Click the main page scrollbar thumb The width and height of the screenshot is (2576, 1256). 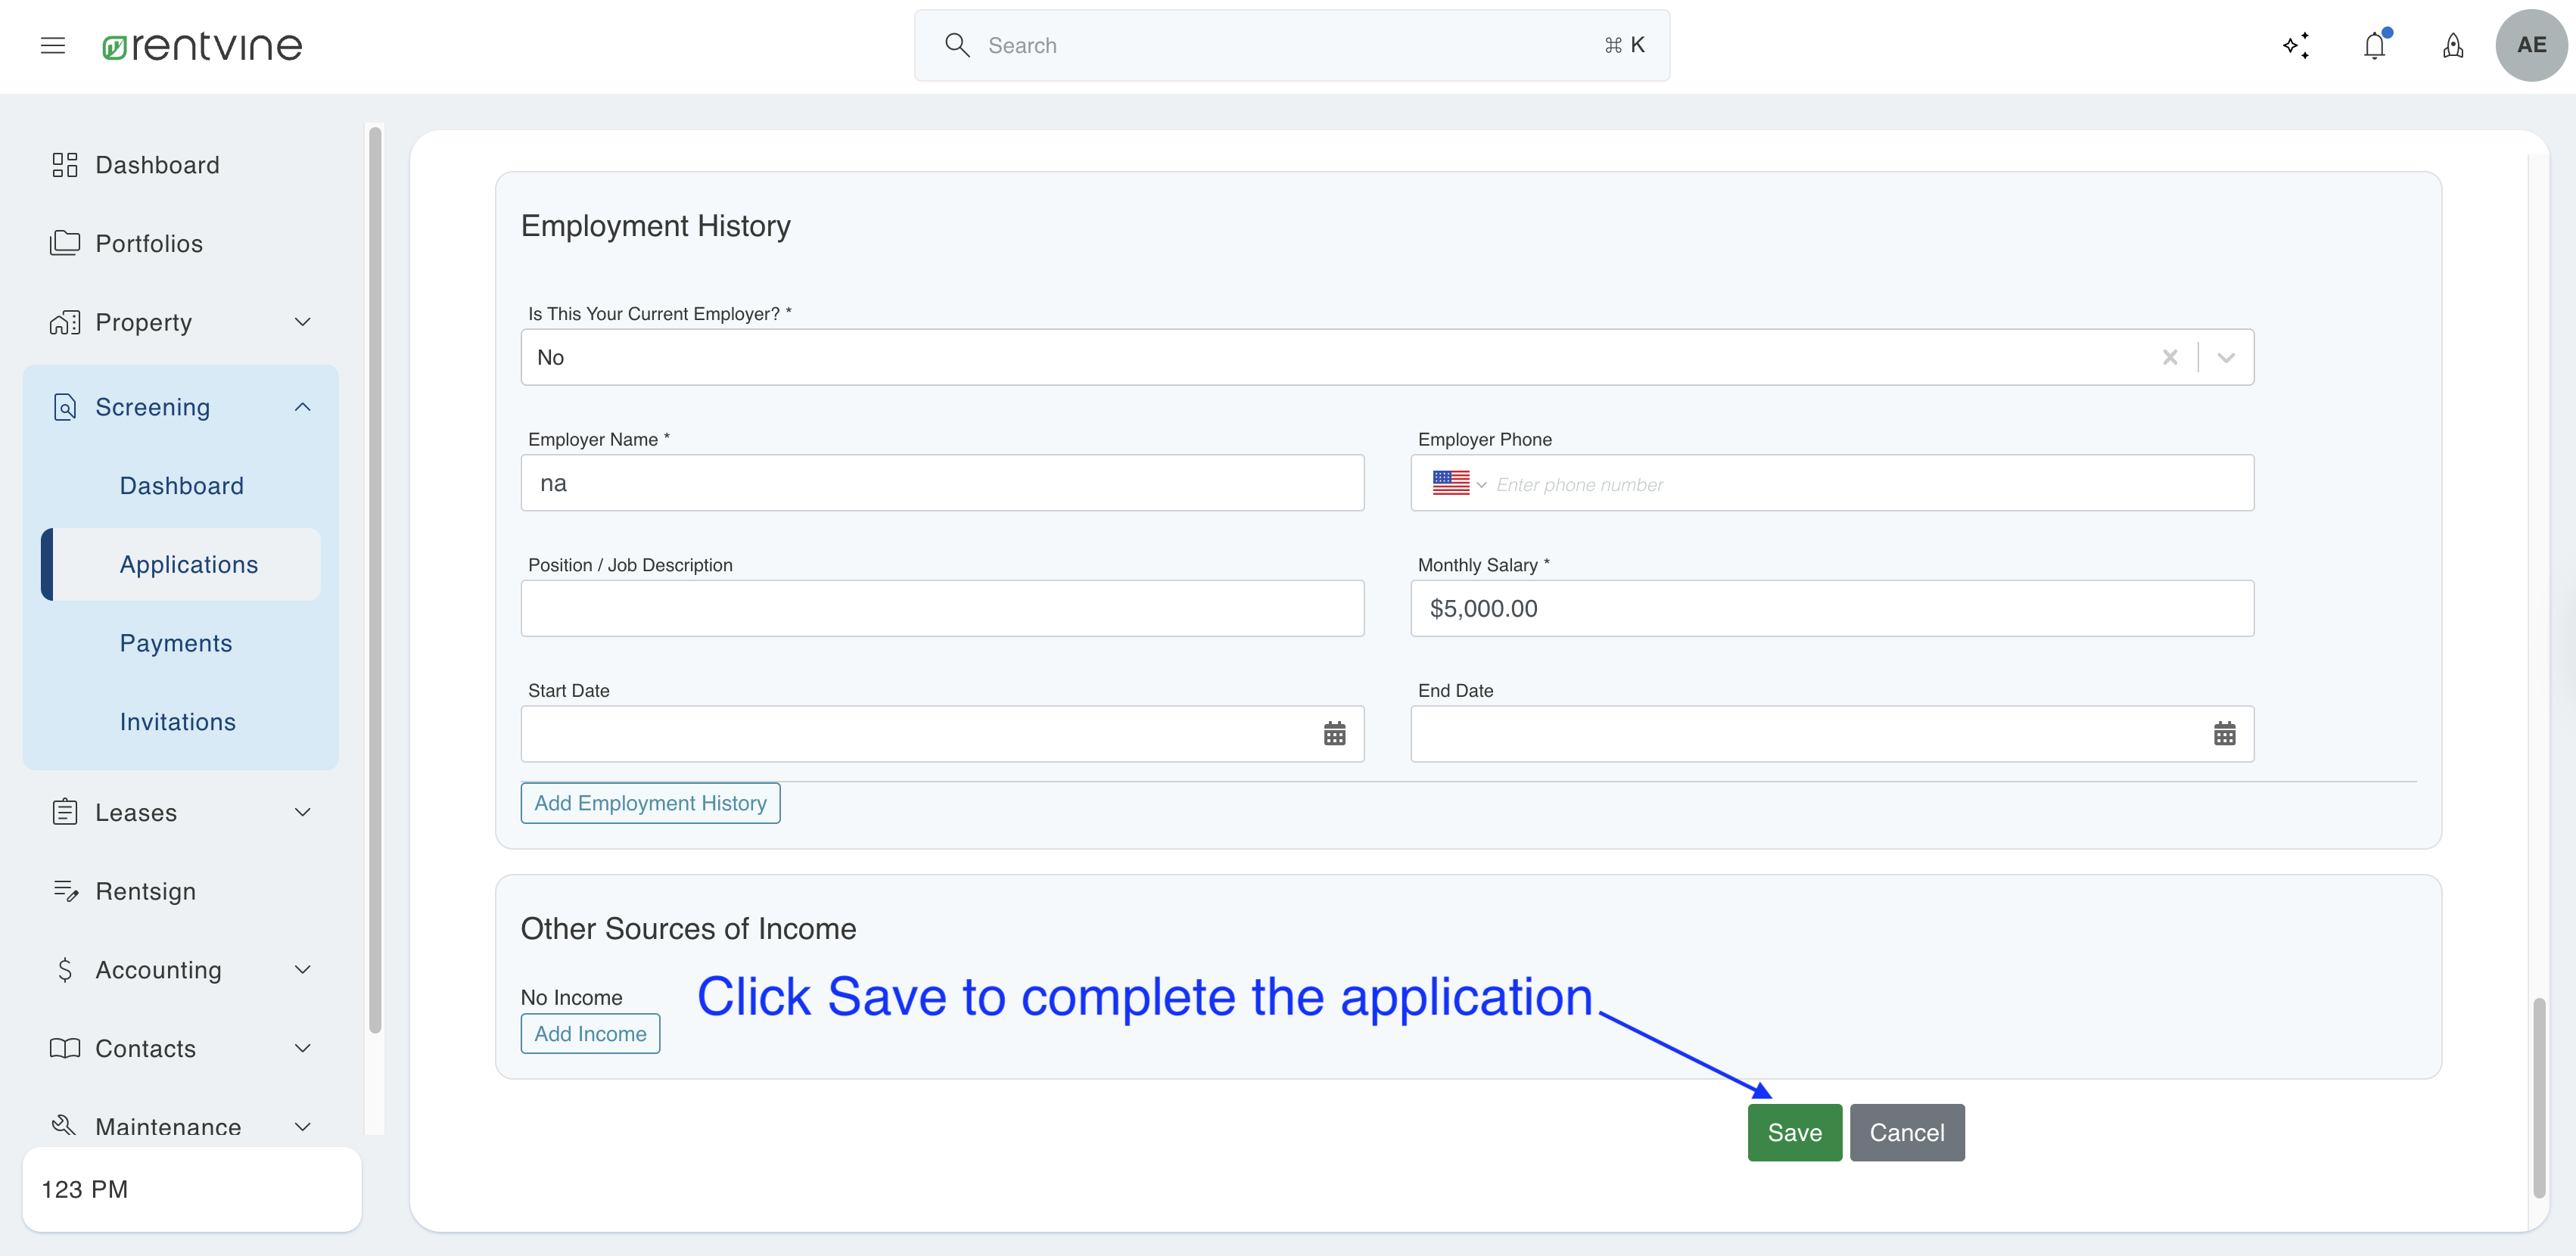2539,1097
